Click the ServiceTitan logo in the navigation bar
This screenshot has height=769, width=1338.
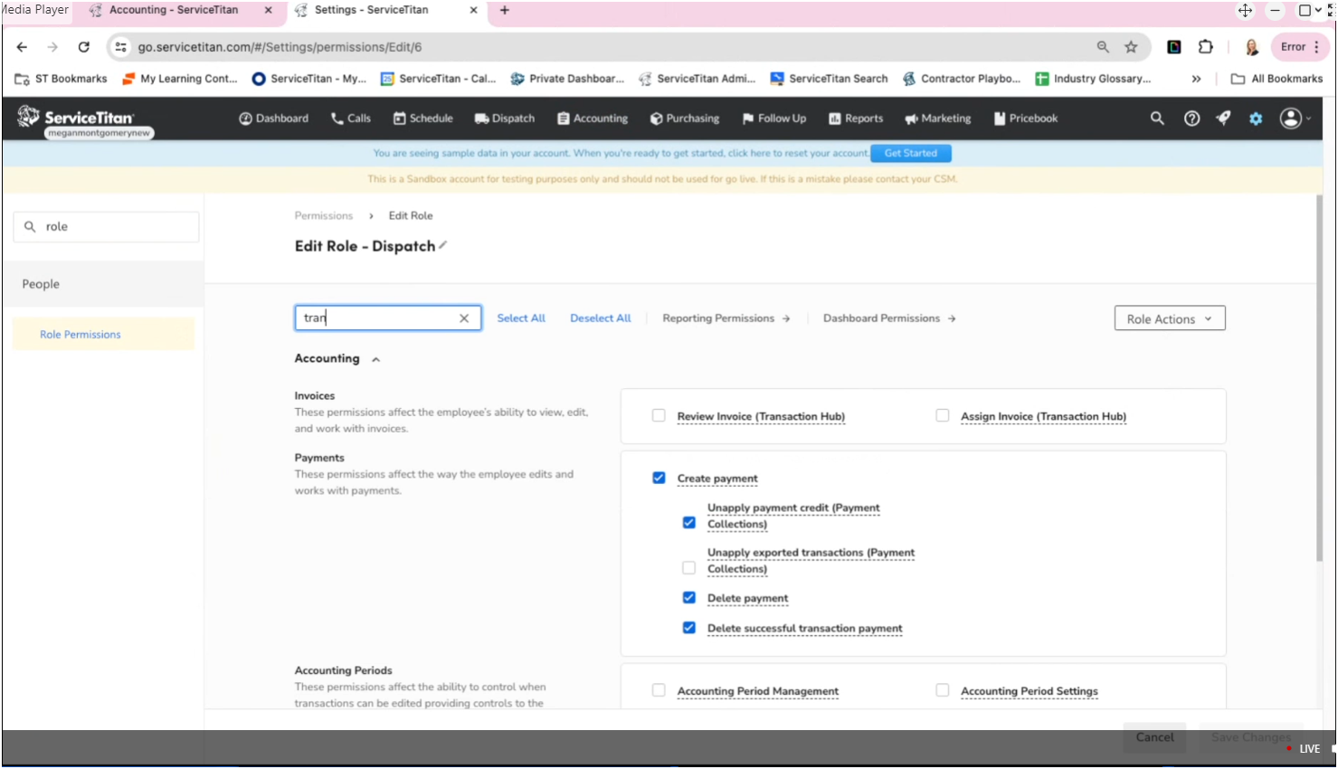coord(76,117)
